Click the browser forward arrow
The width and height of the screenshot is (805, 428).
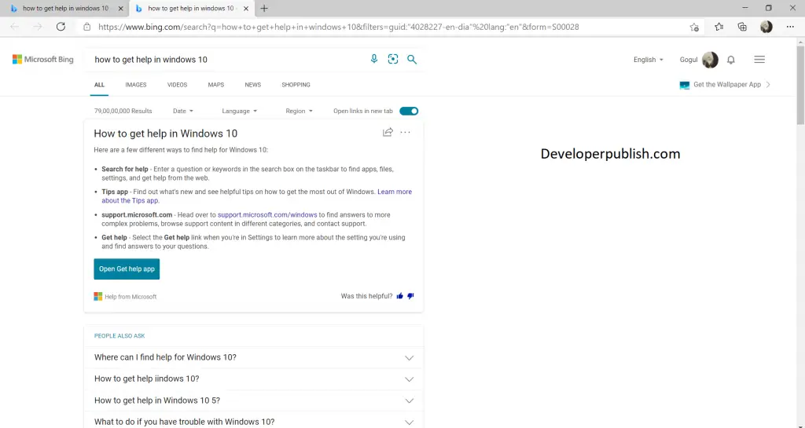[x=38, y=27]
